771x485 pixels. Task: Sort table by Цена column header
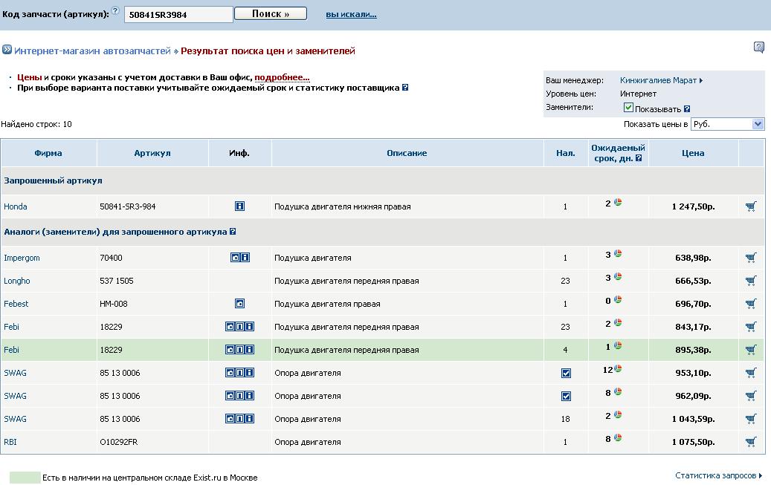(x=693, y=153)
